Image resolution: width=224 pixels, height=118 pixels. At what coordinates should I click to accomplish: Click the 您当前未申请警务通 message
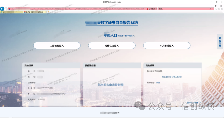(x=111, y=85)
